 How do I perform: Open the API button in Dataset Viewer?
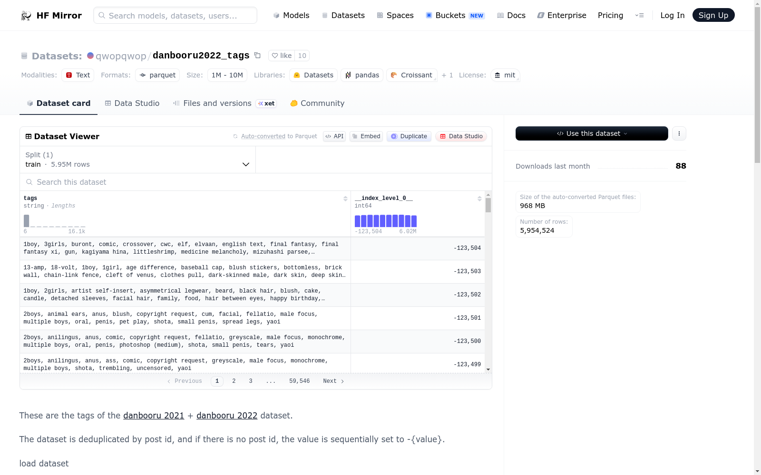[334, 136]
